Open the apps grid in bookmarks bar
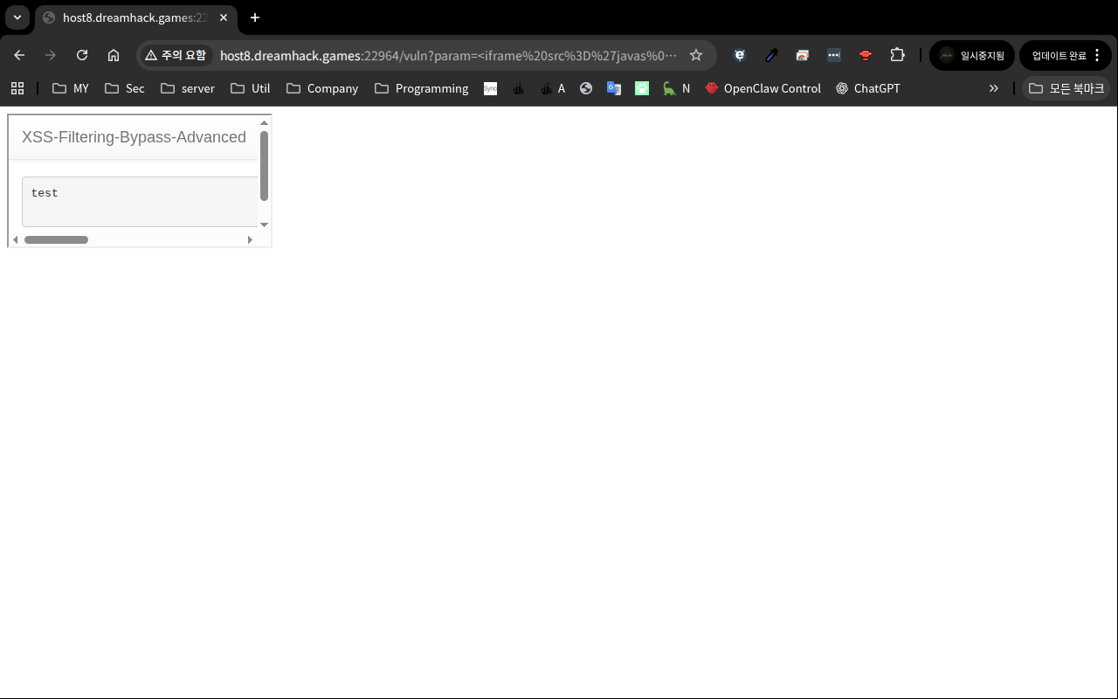The width and height of the screenshot is (1118, 699). [17, 88]
